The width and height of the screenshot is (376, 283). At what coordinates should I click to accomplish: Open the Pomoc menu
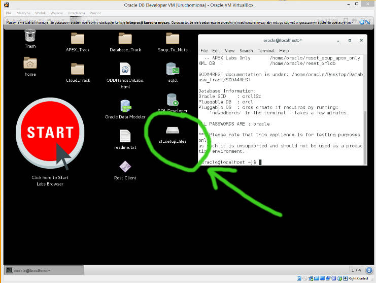click(x=95, y=13)
